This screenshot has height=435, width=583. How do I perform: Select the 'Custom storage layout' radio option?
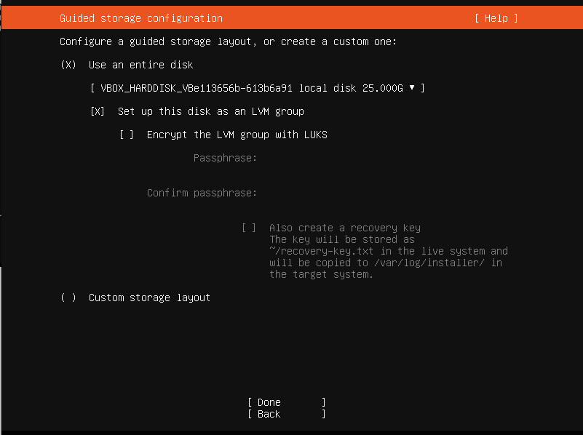coord(68,298)
